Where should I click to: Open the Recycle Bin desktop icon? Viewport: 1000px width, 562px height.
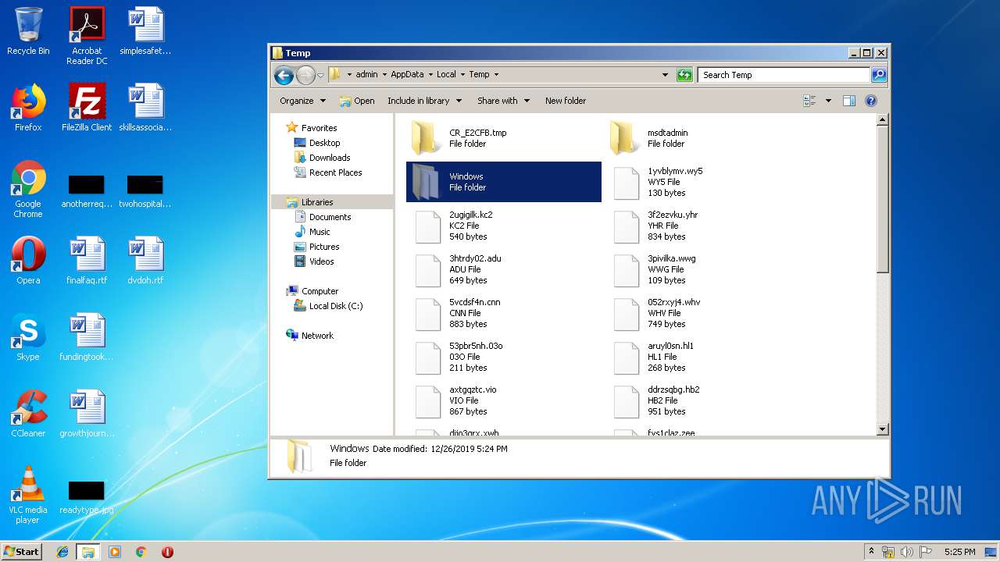[x=28, y=31]
